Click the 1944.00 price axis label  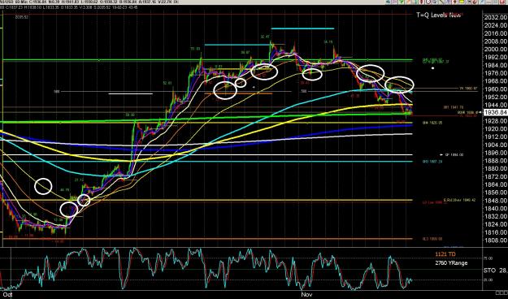point(495,105)
